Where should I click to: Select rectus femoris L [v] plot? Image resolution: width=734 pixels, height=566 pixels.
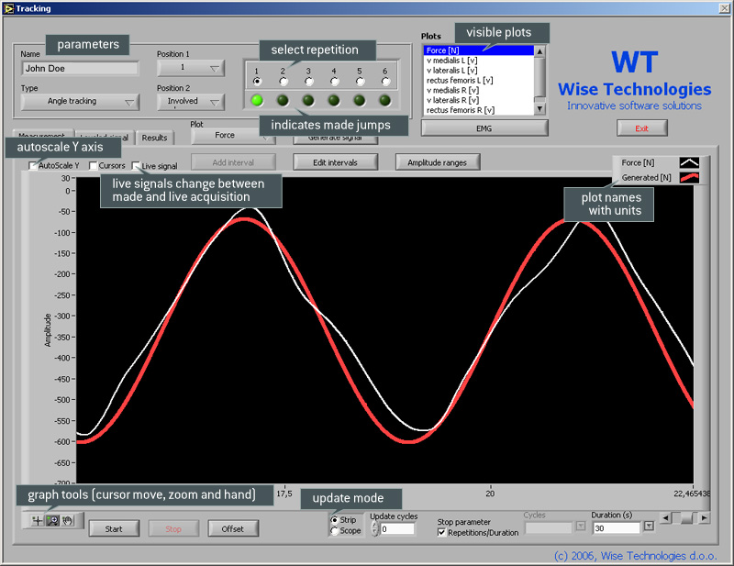478,80
